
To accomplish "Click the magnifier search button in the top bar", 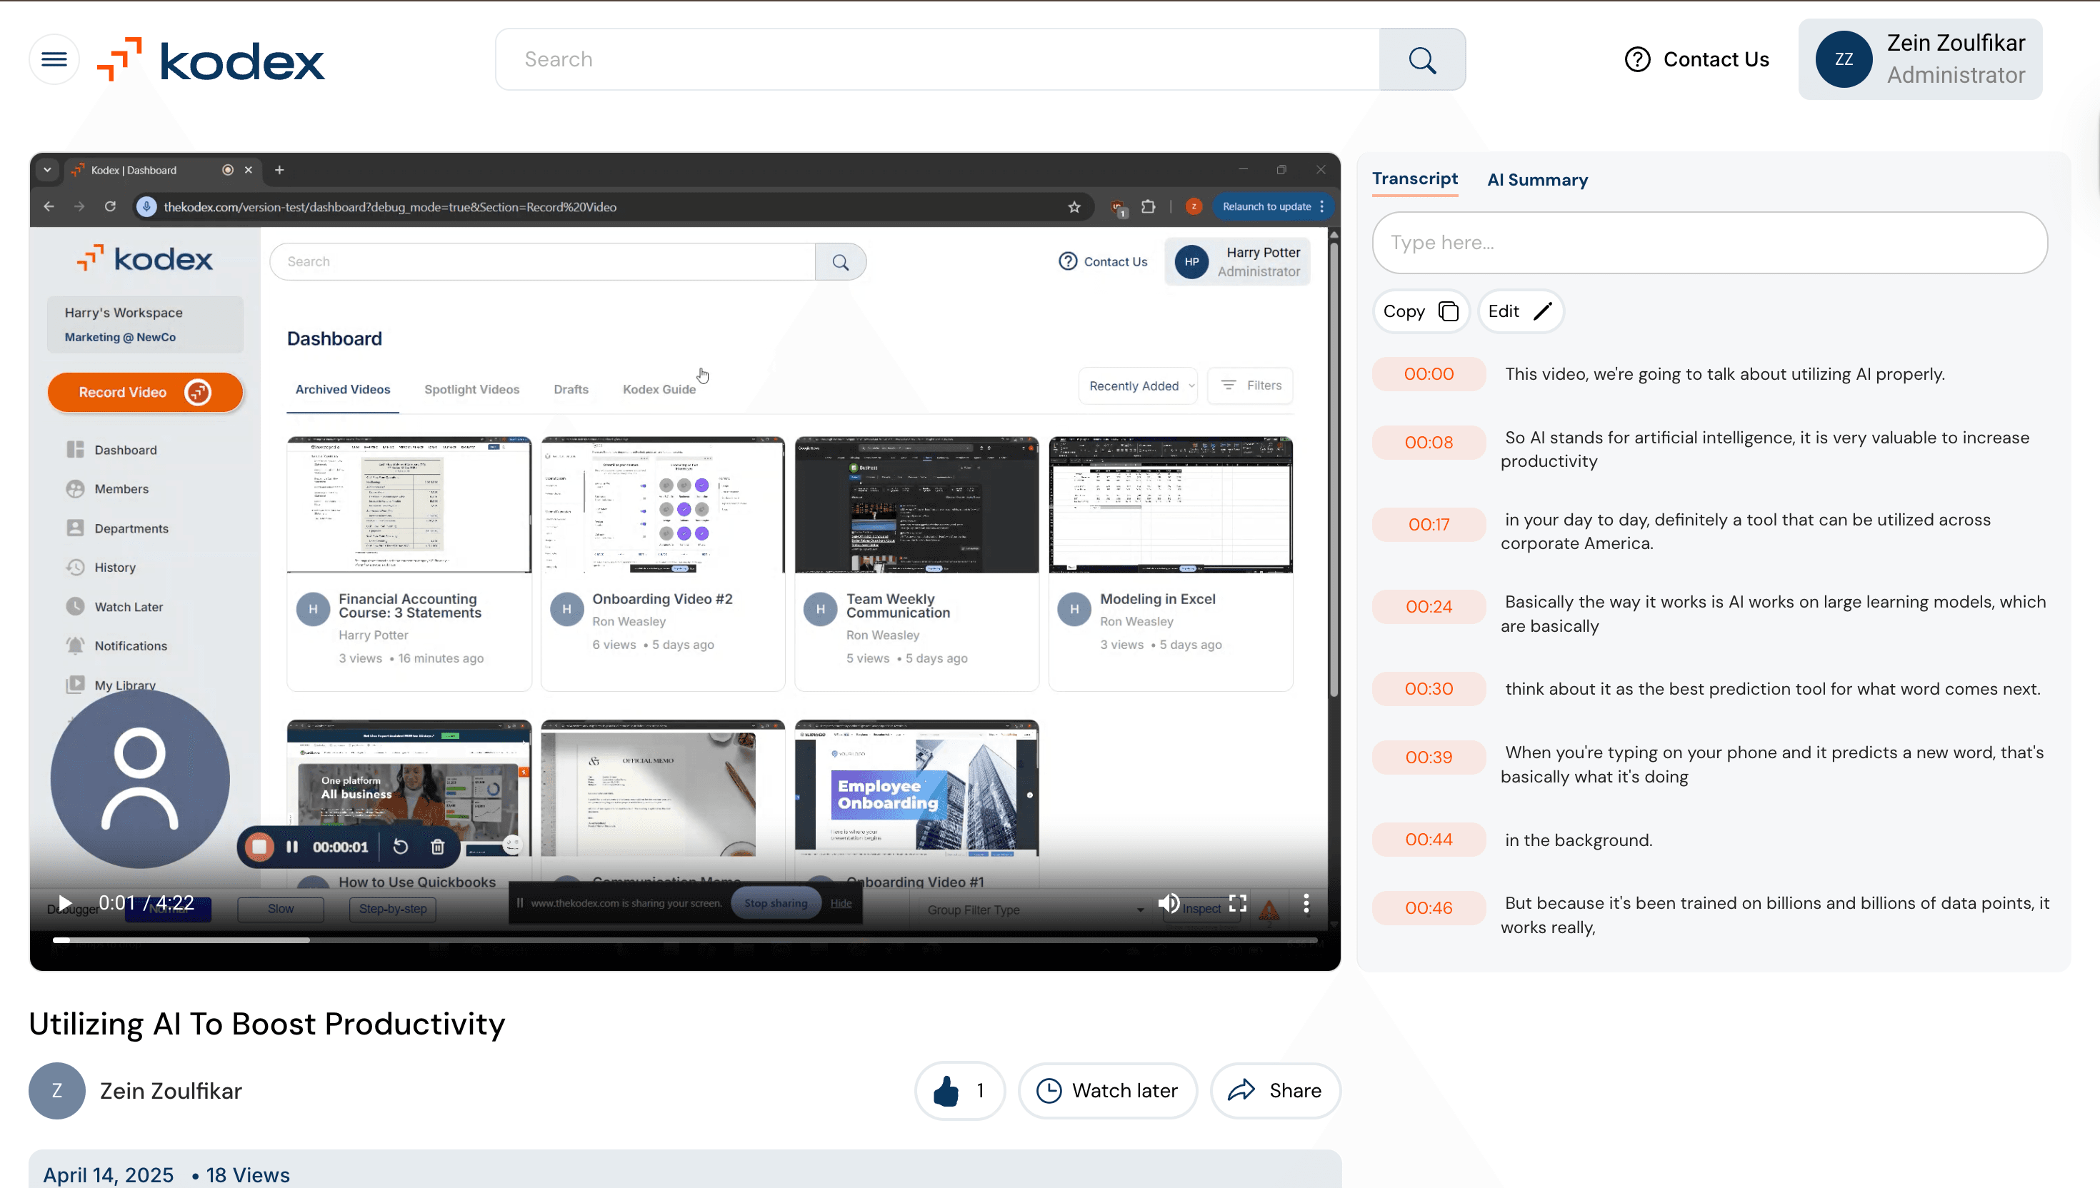I will tap(1421, 59).
